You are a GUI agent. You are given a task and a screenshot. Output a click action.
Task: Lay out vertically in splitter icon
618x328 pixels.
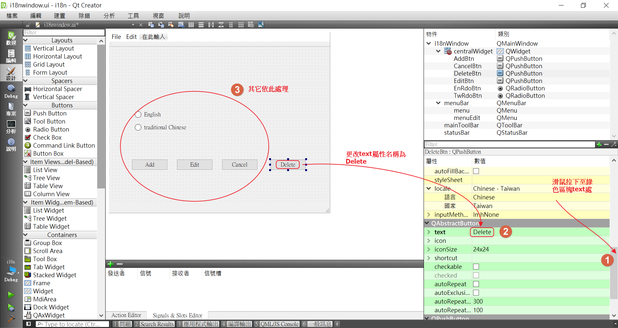pos(221,25)
